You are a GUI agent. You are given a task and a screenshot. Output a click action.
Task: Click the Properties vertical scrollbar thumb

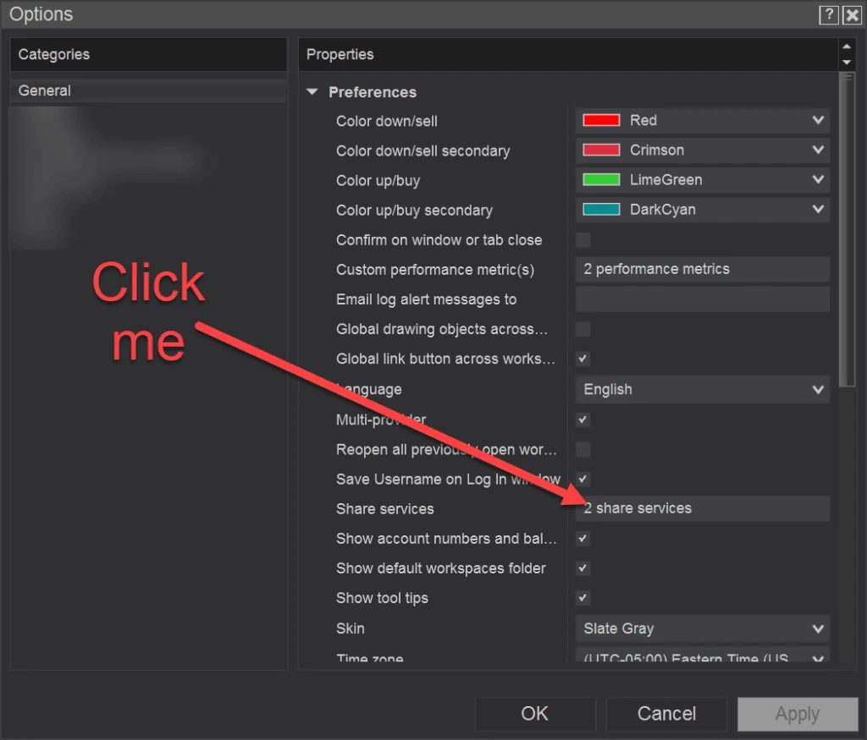(x=847, y=230)
